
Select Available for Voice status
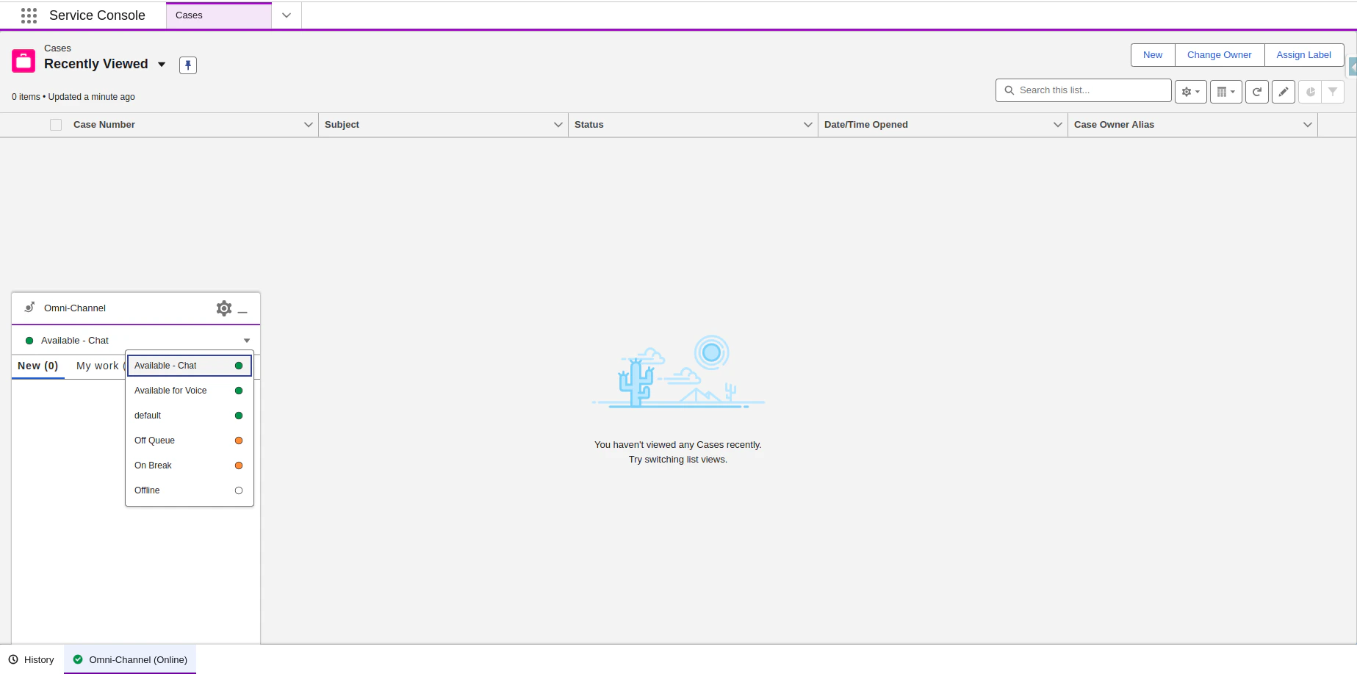point(190,391)
